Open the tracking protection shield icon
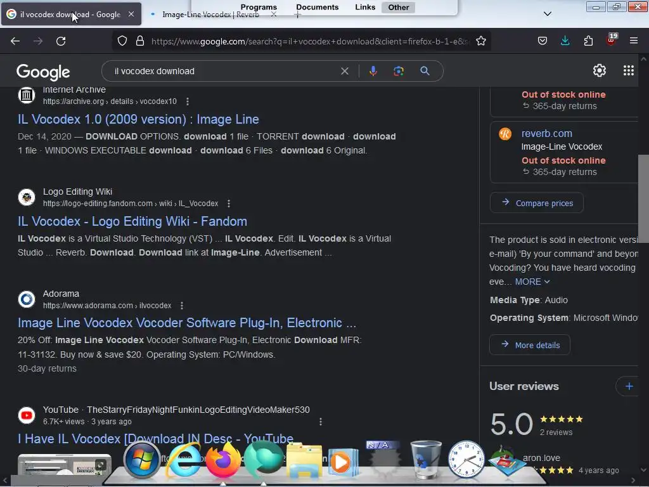This screenshot has height=487, width=649. point(122,41)
